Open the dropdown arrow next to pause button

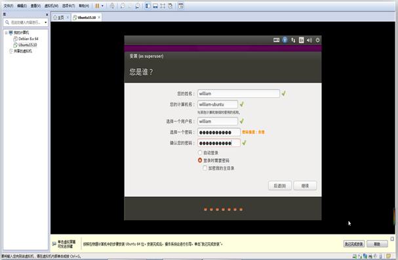102,6
